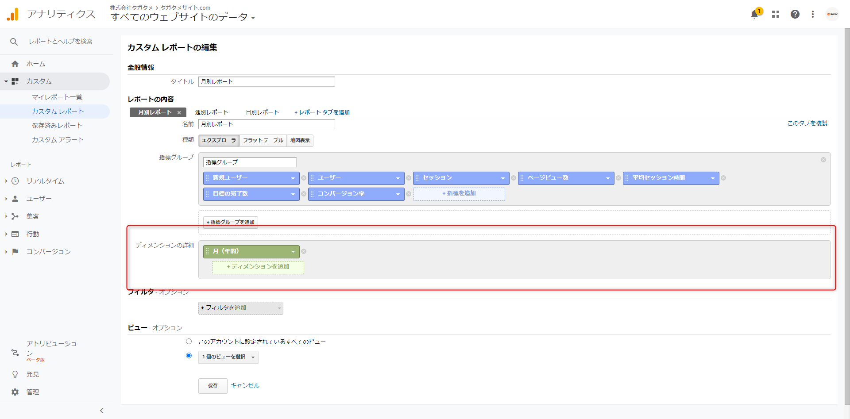Click the カスタム dashboard icon
Viewport: 850px width, 419px height.
(x=15, y=81)
